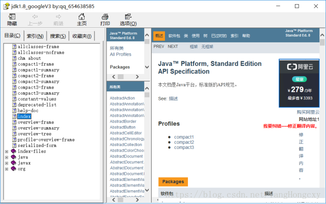Viewport: 326px width, 204px height.
Task: Open the compact2 profile link
Action: pyautogui.click(x=184, y=142)
